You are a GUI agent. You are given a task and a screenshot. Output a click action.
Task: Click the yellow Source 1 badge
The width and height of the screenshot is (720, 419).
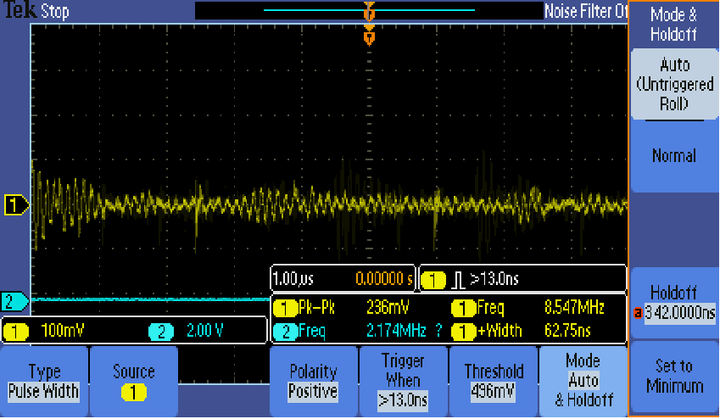134,393
